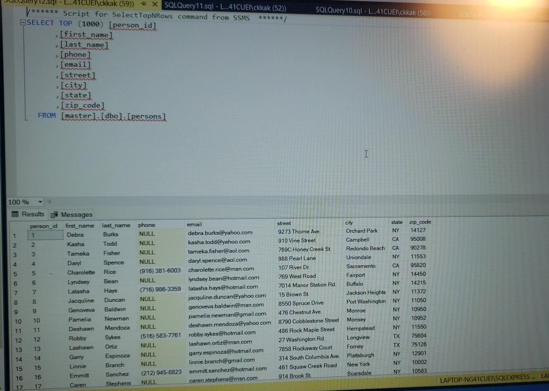Sort results by the person_id column header
The width and height of the screenshot is (549, 391).
tap(43, 225)
